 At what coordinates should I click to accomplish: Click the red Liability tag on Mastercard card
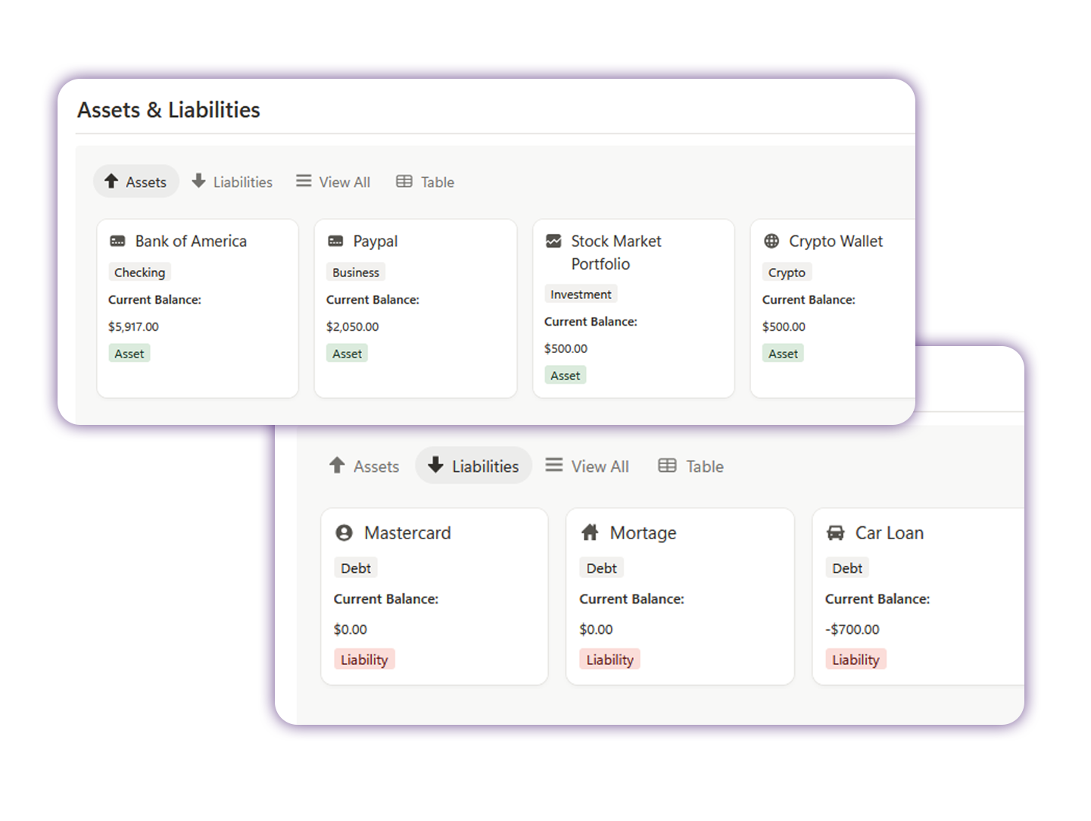(364, 660)
